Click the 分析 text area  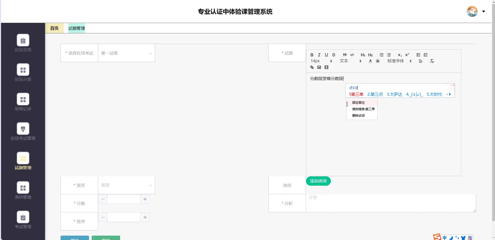[391, 203]
